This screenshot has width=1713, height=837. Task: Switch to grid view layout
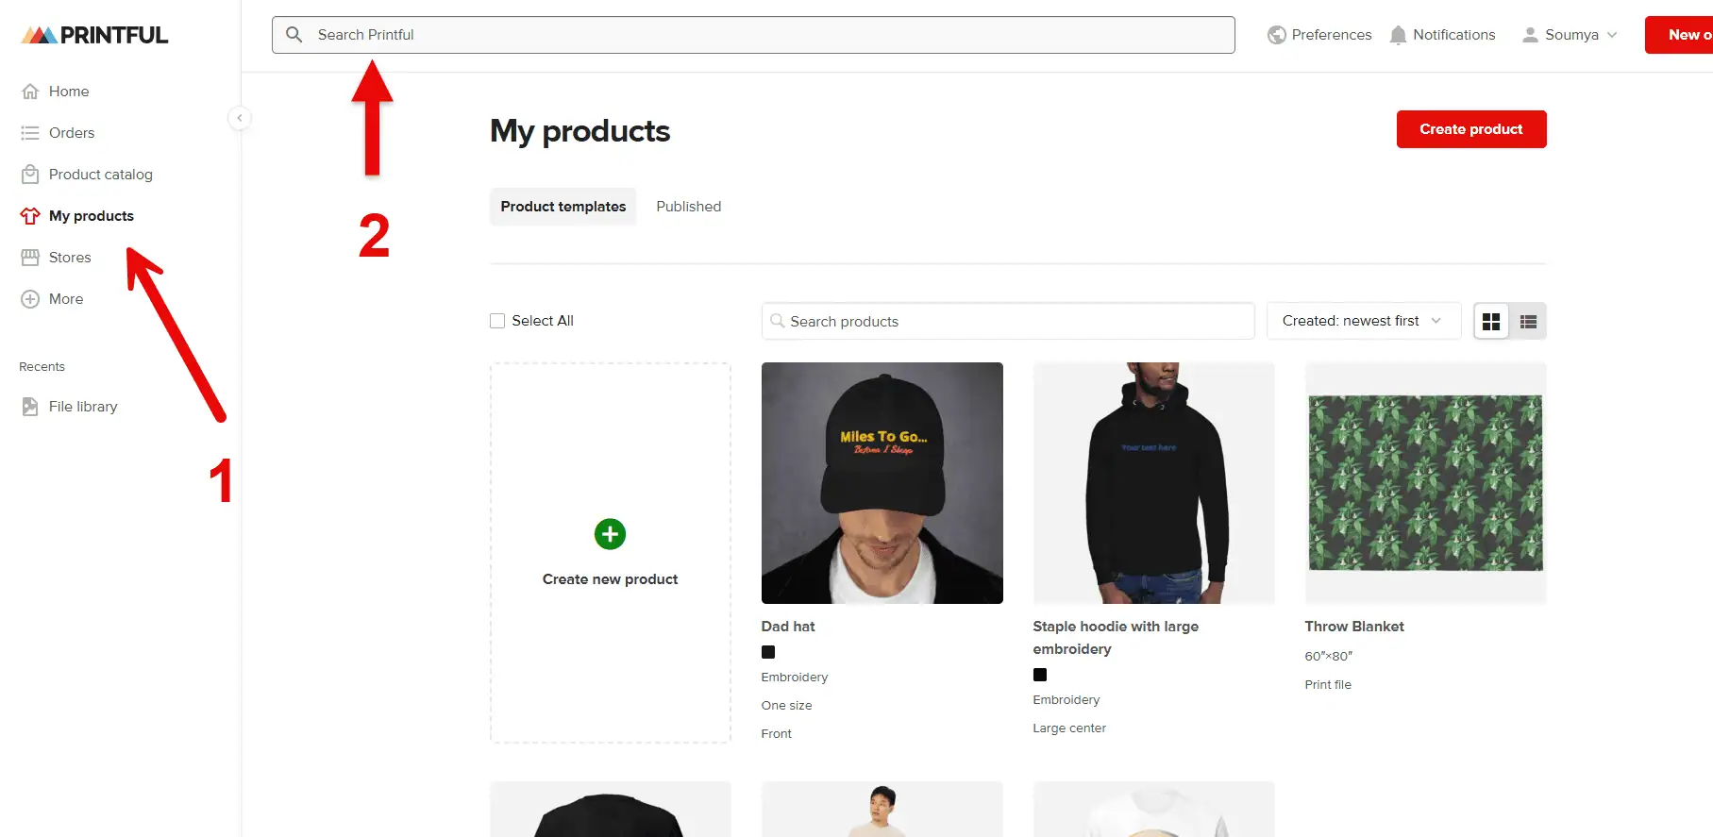[x=1491, y=322]
